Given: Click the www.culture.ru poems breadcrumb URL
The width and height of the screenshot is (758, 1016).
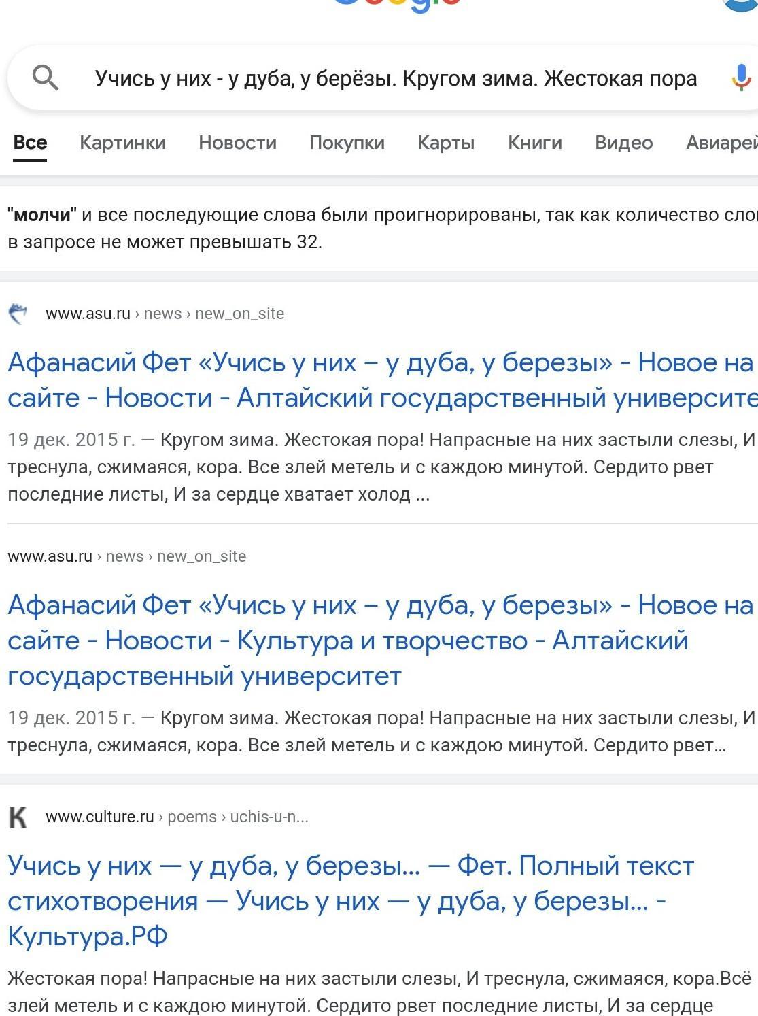Looking at the screenshot, I should click(177, 817).
